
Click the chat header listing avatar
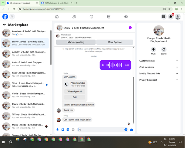60,28
